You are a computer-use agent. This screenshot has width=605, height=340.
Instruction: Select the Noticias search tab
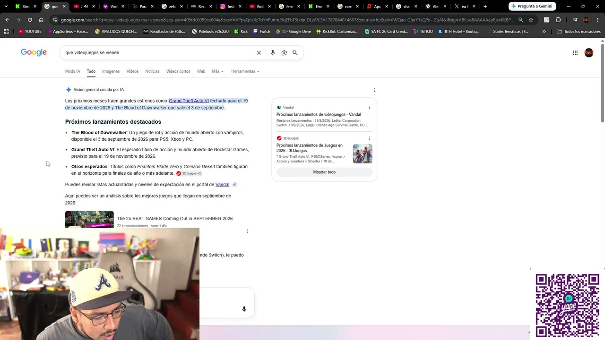pos(152,71)
